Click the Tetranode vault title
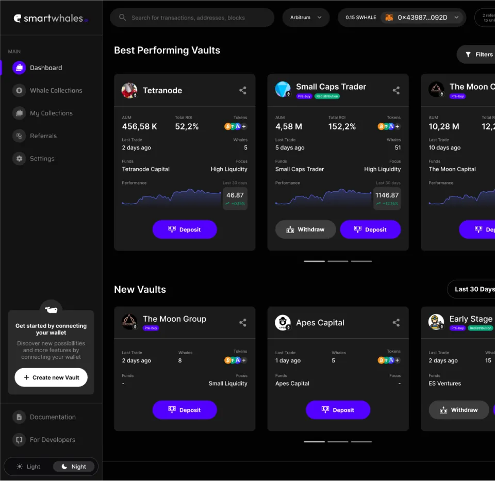Screen dimensions: 495x481 (162, 91)
